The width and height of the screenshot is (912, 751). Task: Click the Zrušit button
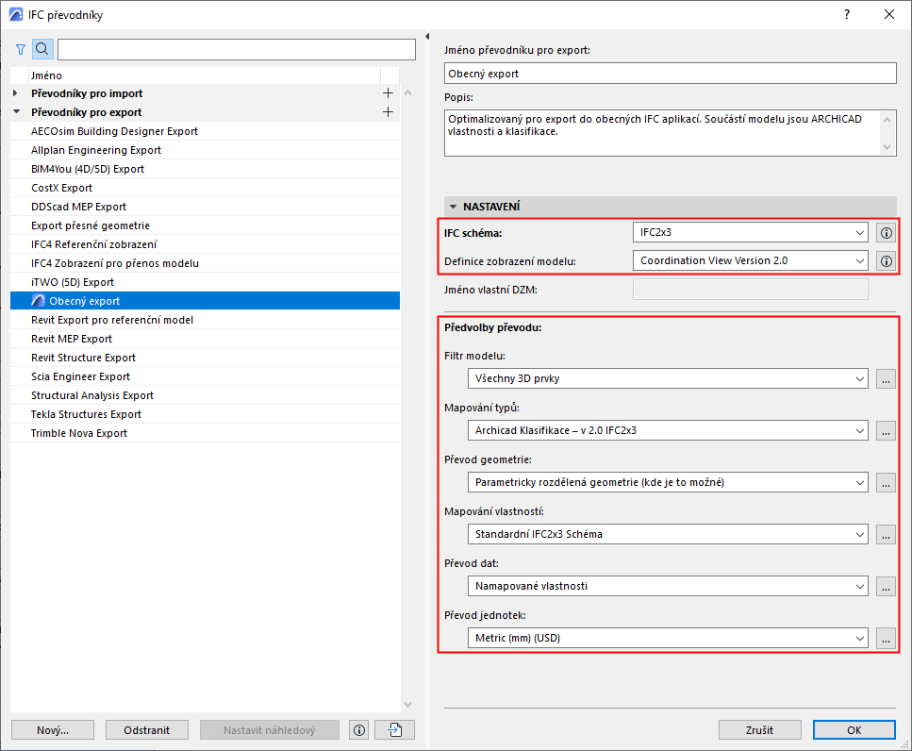click(759, 730)
